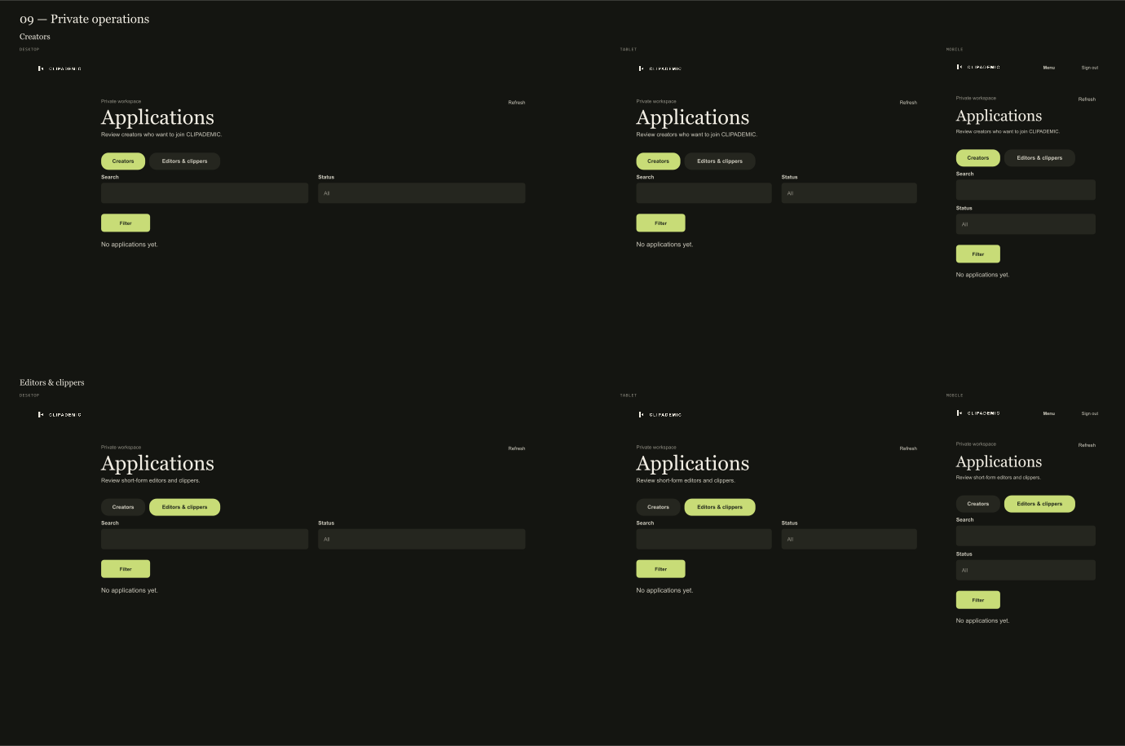Click Filter button in Creators section tablet frame
Image resolution: width=1125 pixels, height=746 pixels.
coord(660,223)
